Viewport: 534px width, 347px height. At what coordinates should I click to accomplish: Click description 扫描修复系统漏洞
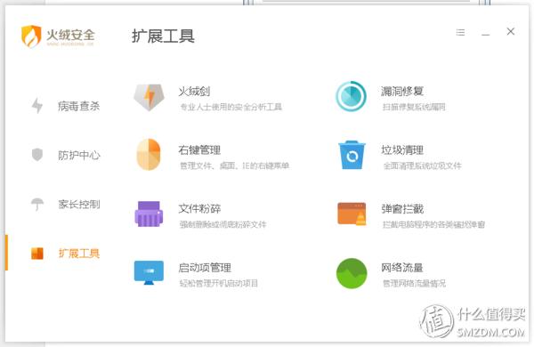click(x=414, y=107)
